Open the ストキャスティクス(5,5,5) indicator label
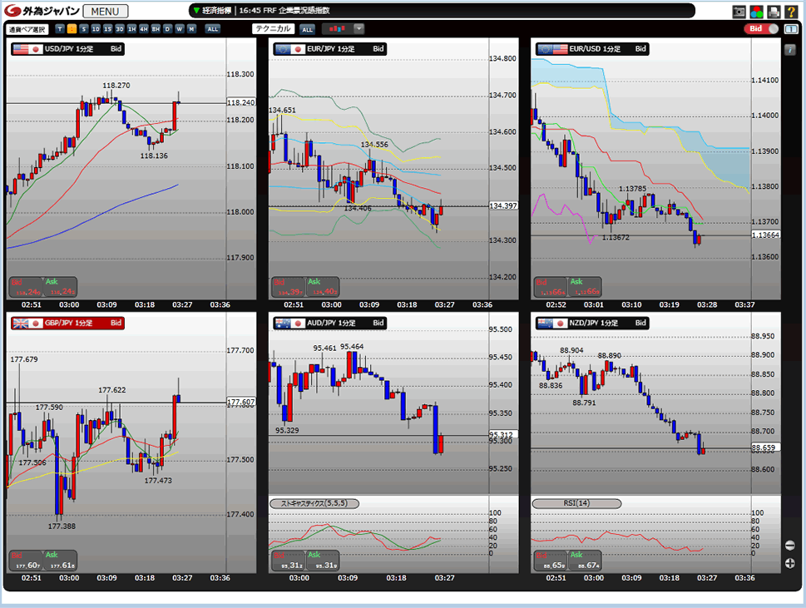The height and width of the screenshot is (608, 806). pyautogui.click(x=314, y=504)
